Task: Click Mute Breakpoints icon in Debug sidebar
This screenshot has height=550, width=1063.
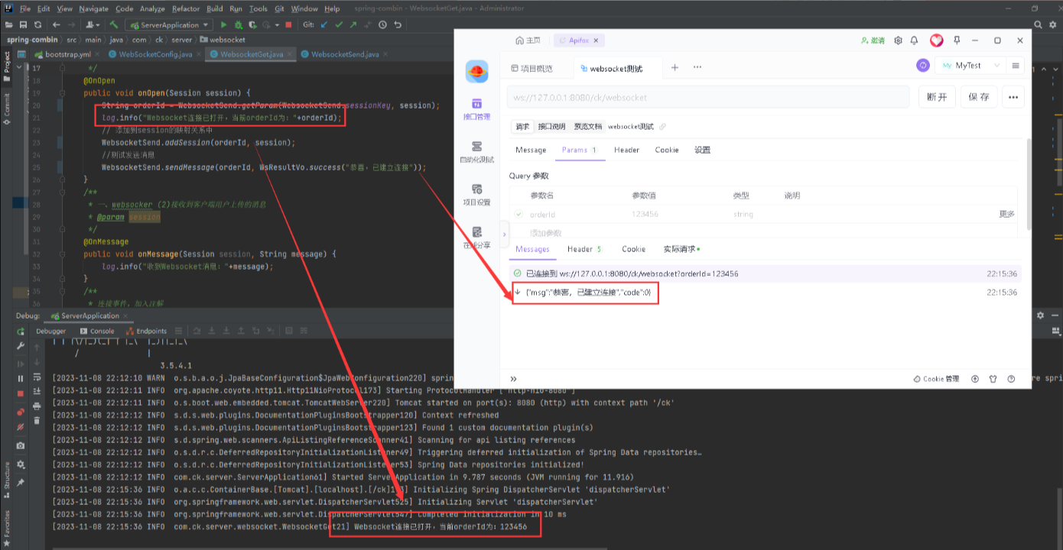Action: (x=21, y=427)
